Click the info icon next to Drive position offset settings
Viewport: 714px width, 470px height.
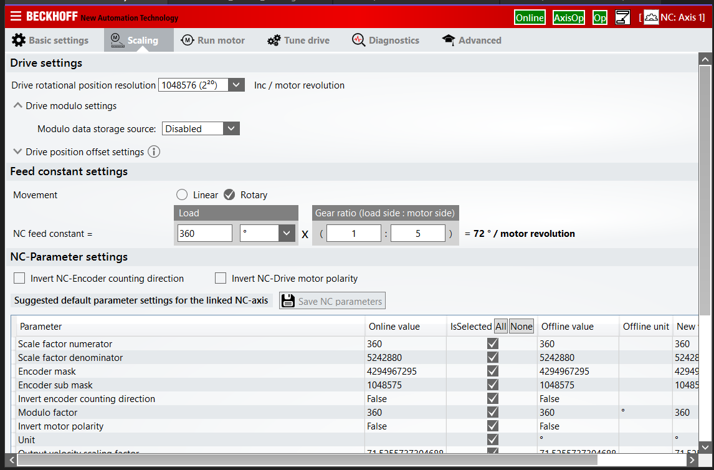[x=154, y=151]
